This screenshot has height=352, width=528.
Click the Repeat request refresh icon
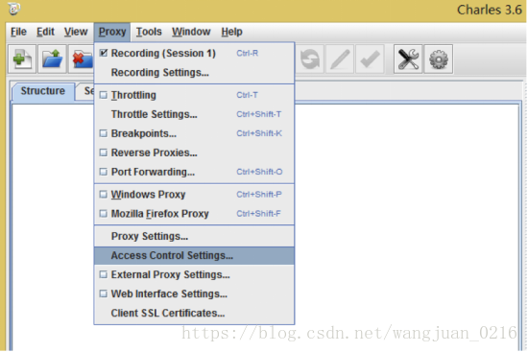310,59
